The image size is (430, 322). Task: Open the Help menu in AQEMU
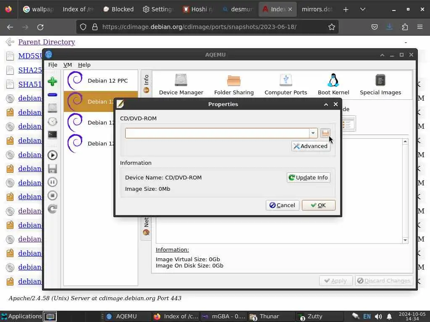pos(84,65)
